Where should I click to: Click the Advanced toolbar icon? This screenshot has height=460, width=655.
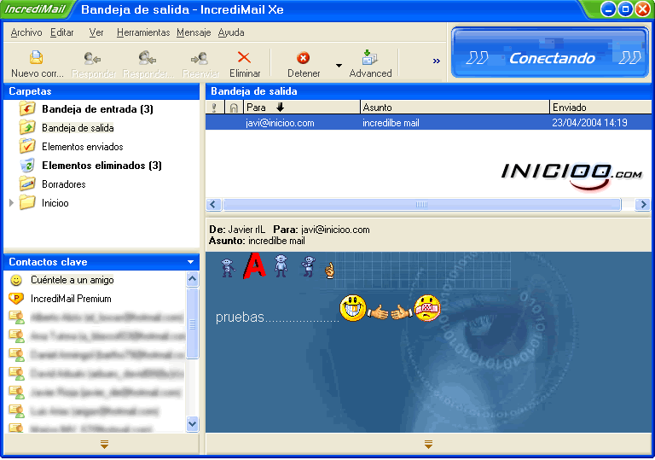click(369, 57)
